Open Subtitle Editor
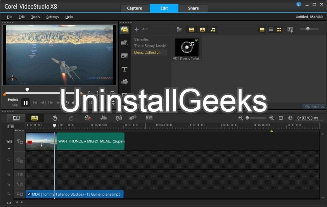 tap(149, 118)
